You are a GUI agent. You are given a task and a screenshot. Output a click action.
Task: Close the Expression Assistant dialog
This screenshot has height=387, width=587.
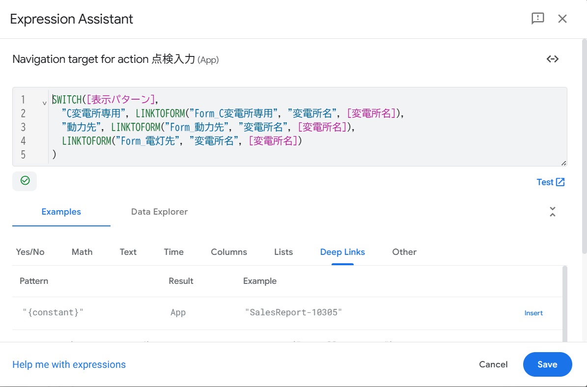pos(562,19)
